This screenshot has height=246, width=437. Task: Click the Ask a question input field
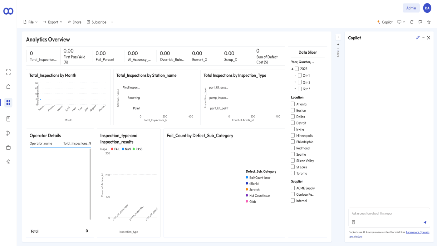click(x=389, y=213)
